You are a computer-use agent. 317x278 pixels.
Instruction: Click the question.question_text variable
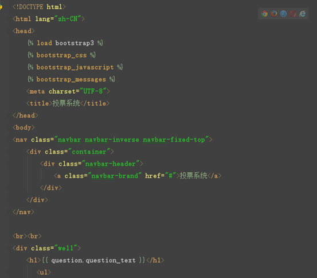click(x=93, y=260)
